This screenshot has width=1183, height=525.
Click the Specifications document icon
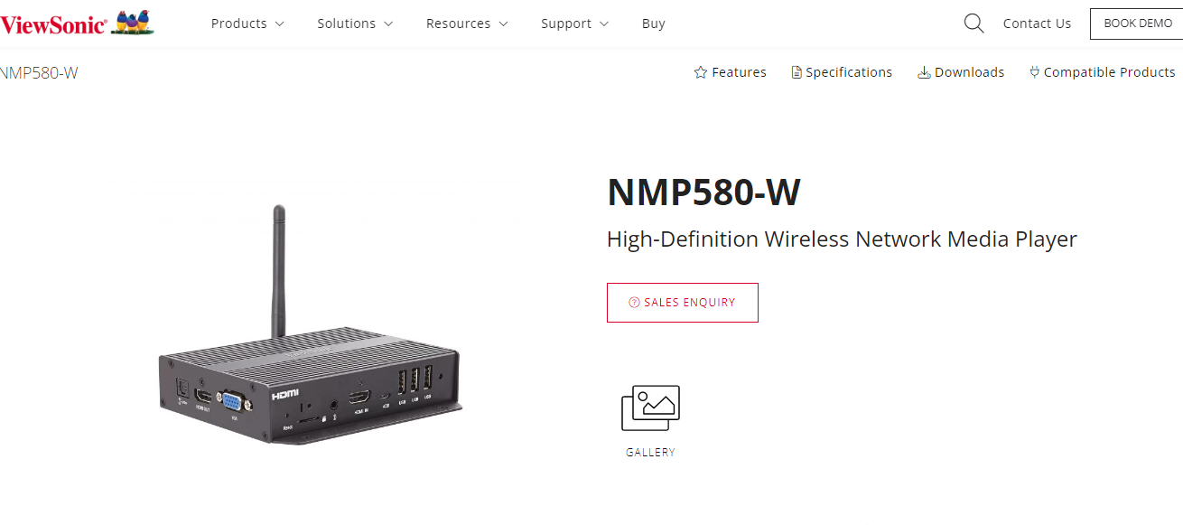pos(796,72)
